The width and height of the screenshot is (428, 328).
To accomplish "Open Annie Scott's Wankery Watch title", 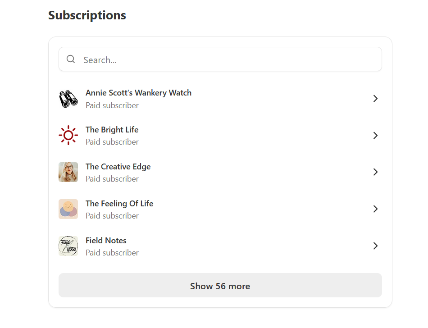I will tap(138, 93).
